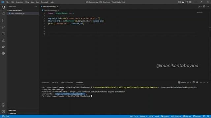This screenshot has height=118, width=211.
Task: Expand the OUTLINE section
Action: point(23,110)
